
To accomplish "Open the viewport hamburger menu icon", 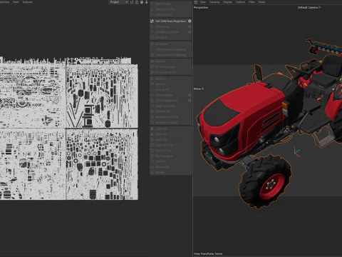I will point(196,2).
